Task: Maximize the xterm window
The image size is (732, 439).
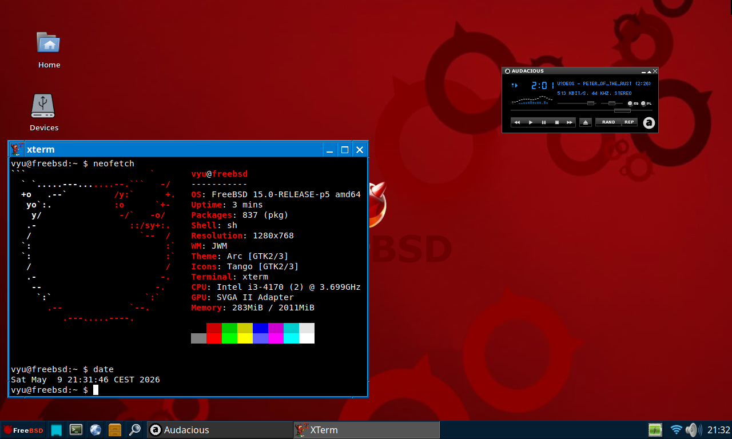Action: (345, 150)
